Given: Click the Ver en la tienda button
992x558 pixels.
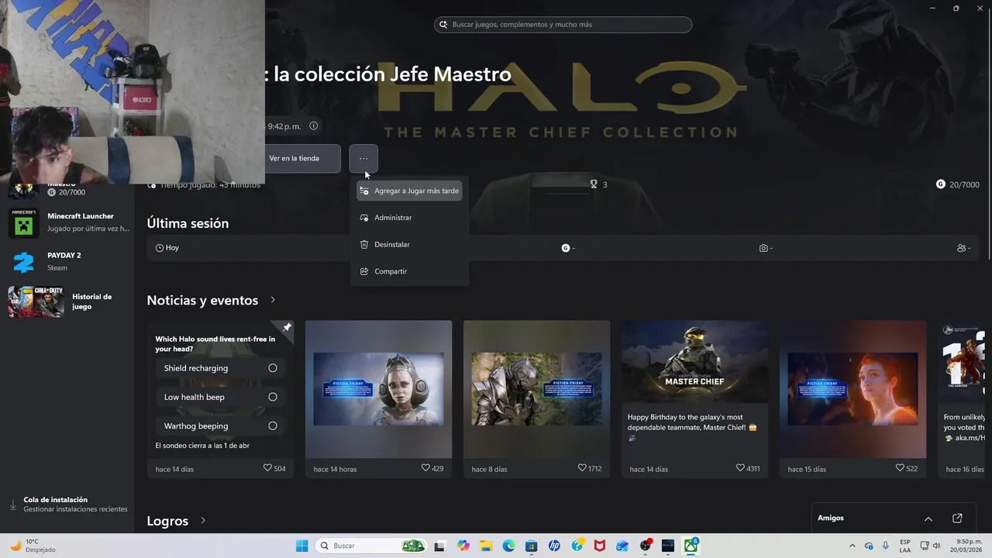Looking at the screenshot, I should coord(302,159).
